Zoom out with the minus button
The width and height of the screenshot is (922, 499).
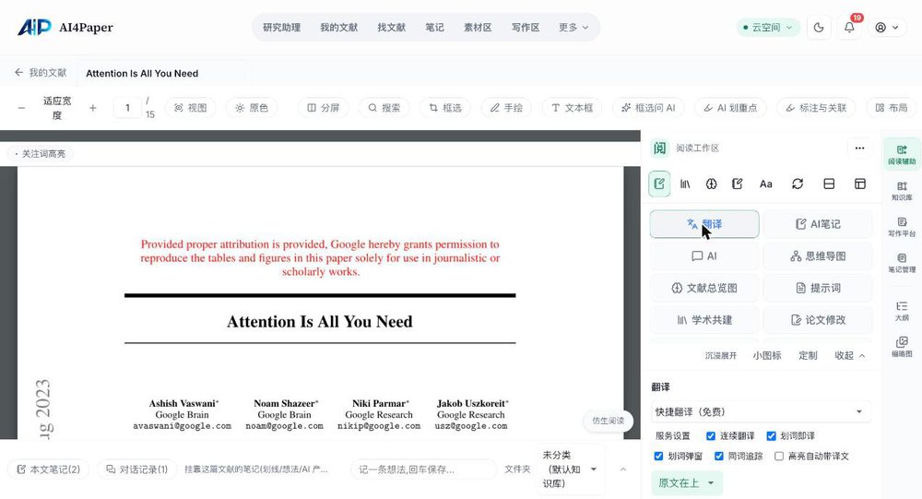point(21,108)
